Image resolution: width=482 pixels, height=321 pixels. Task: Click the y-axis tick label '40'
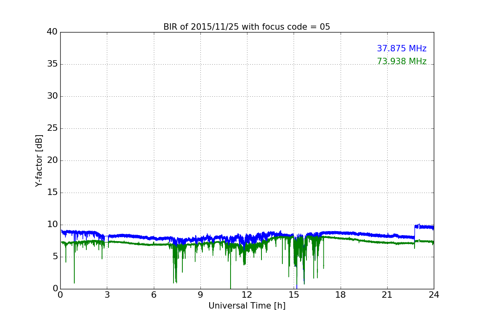[x=52, y=32]
